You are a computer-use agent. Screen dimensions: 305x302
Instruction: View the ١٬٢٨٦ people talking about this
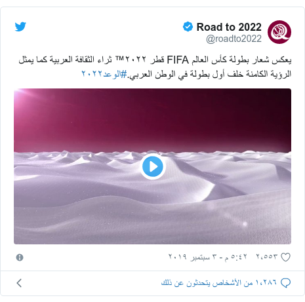pyautogui.click(x=219, y=283)
